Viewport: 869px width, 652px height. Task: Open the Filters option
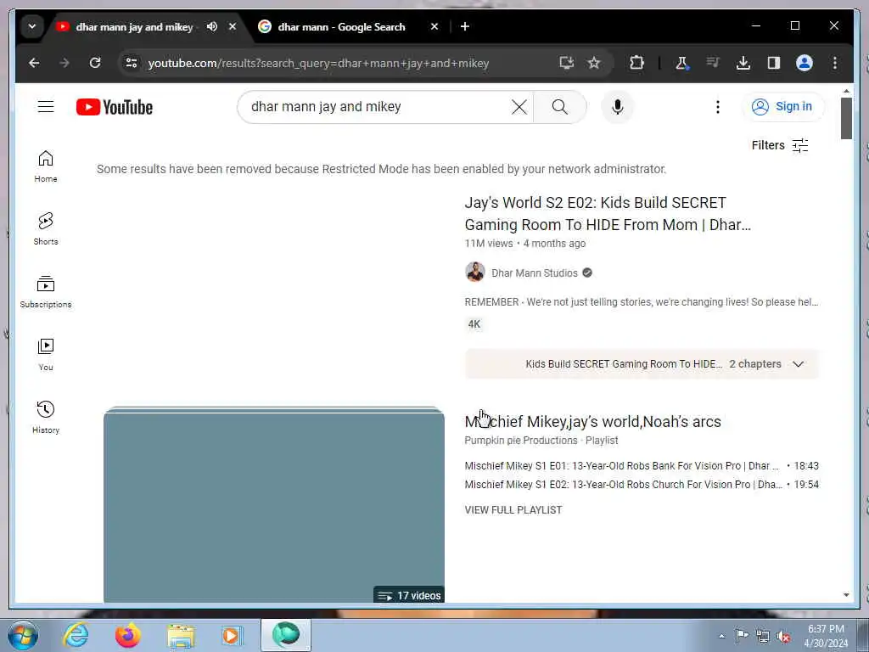click(780, 145)
